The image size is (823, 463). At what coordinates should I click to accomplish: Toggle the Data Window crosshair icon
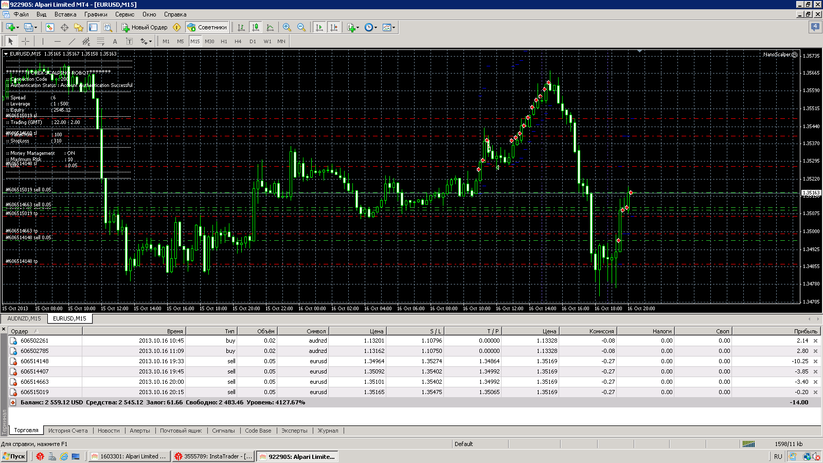tap(64, 27)
